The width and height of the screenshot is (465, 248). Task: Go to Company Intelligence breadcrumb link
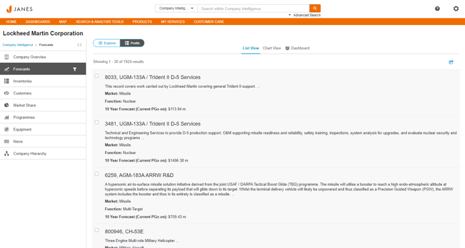click(18, 45)
